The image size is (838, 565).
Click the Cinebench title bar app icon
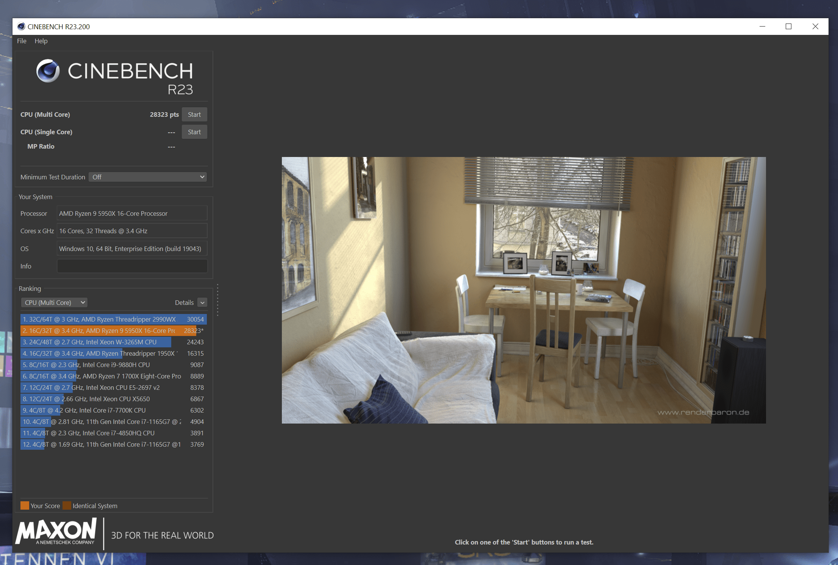(x=21, y=27)
